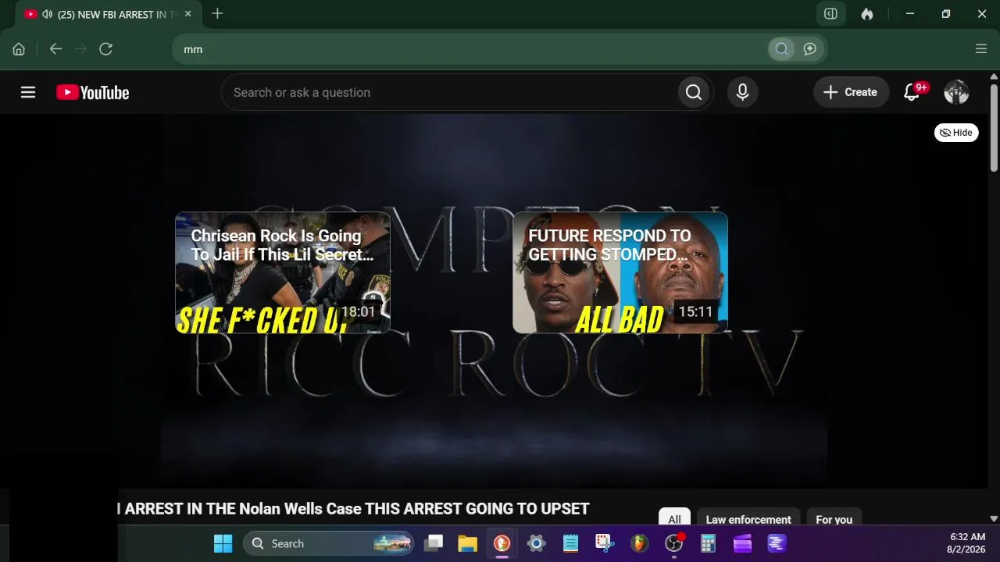Hide the end screen suggestions
1000x562 pixels.
click(956, 133)
